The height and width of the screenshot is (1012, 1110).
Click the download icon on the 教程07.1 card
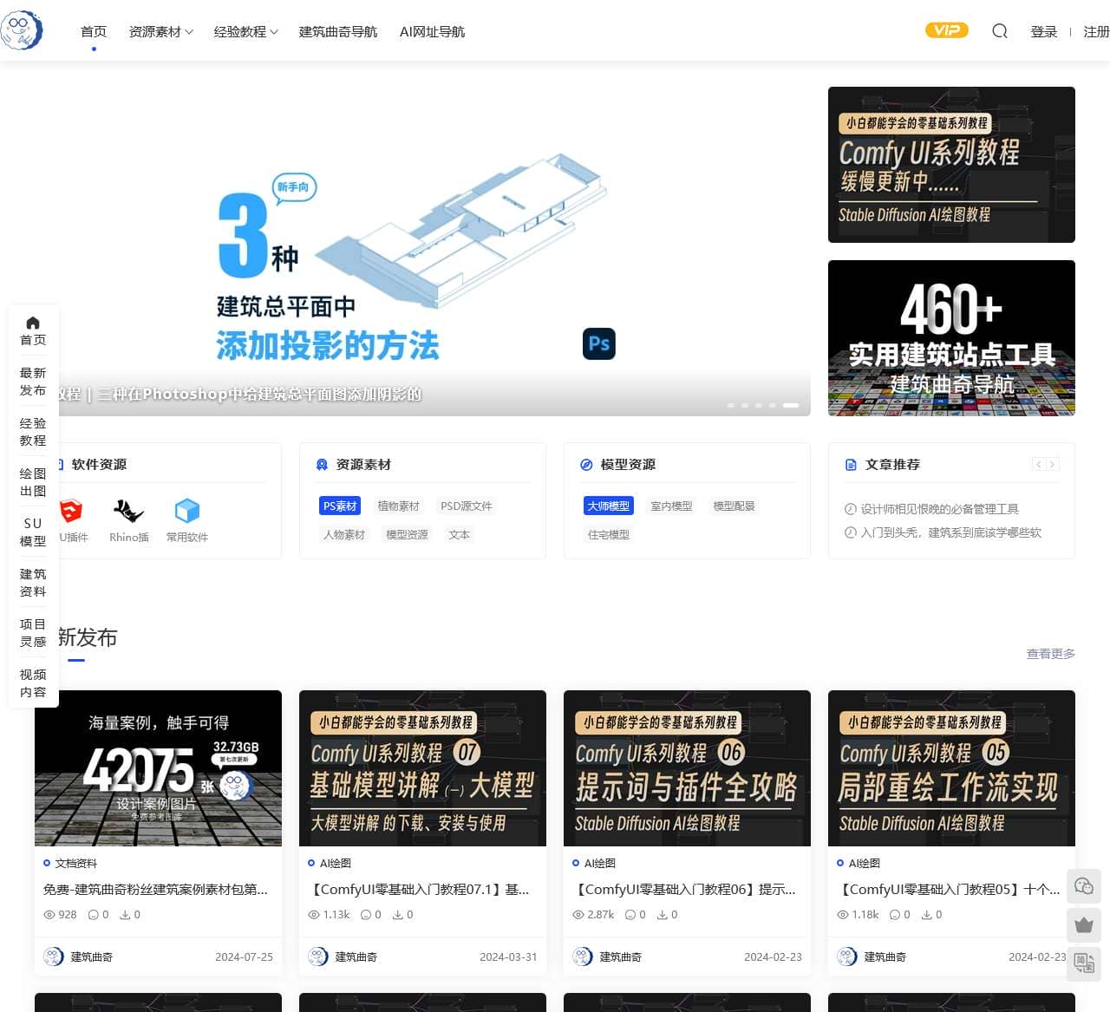pos(397,915)
